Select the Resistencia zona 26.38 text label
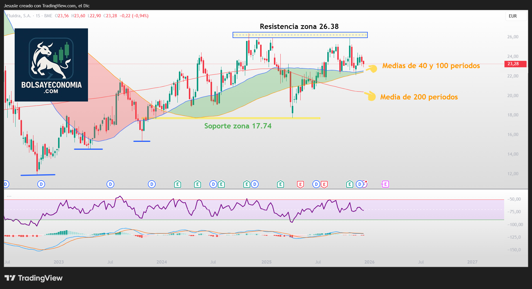The height and width of the screenshot is (289, 532). [x=299, y=27]
